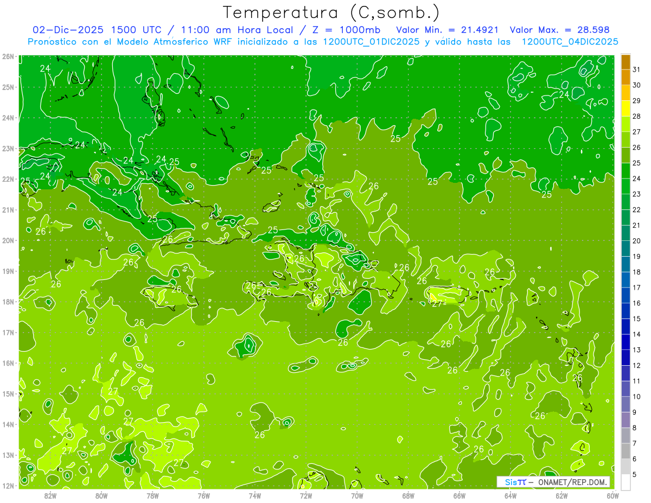
Task: Click the longitude axis label '82W'
Action: point(50,496)
